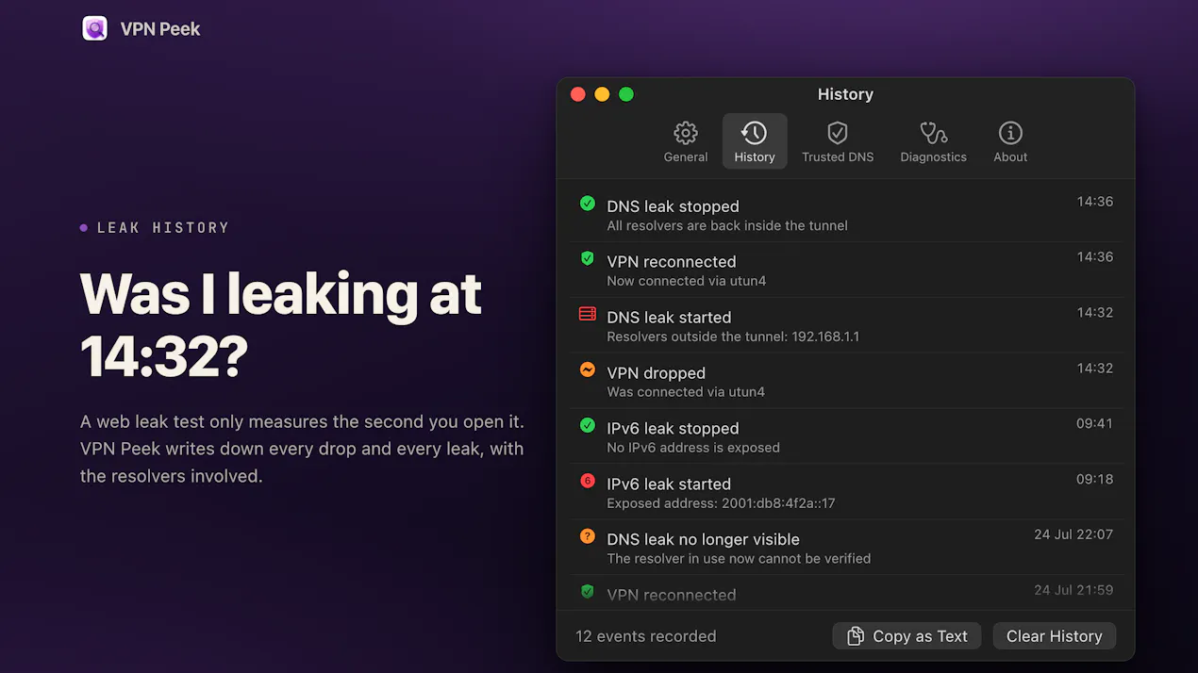The height and width of the screenshot is (673, 1198).
Task: Click orange question icon for DNS leak no longer visible
Action: click(588, 536)
